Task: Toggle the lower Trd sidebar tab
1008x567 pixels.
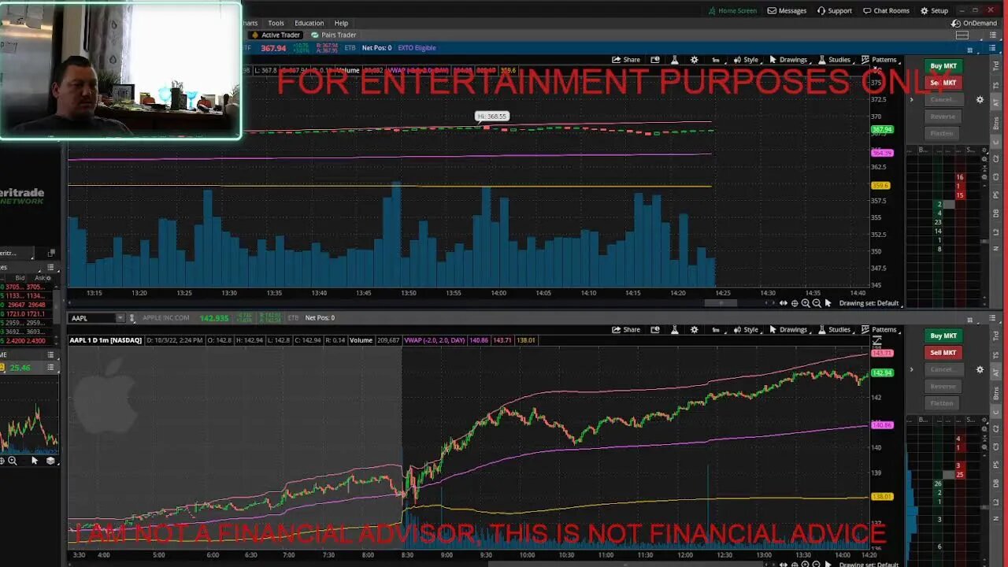Action: [996, 337]
